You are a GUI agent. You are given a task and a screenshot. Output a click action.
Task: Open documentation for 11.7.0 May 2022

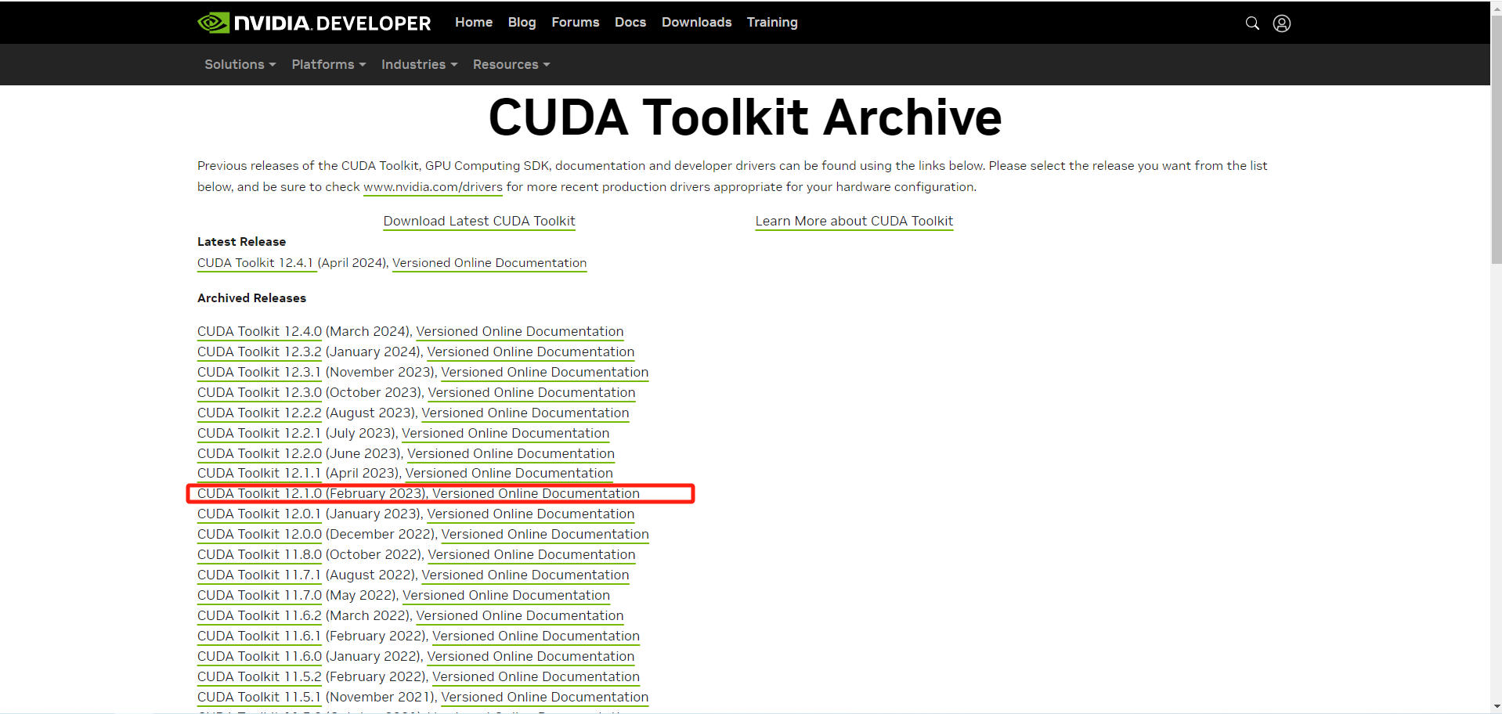tap(507, 596)
